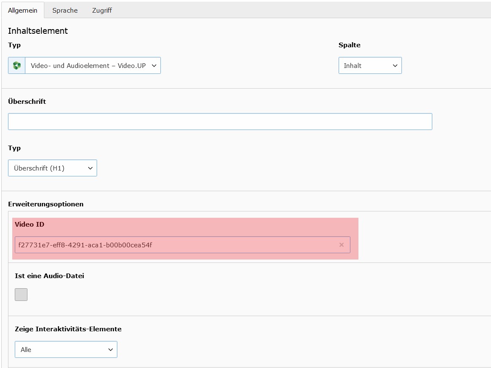Click the Video.UP content type icon

point(17,66)
